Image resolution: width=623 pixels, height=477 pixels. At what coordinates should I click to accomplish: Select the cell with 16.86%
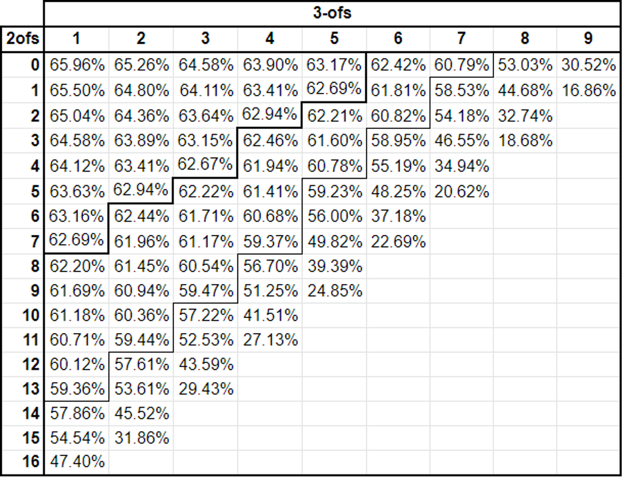(588, 90)
